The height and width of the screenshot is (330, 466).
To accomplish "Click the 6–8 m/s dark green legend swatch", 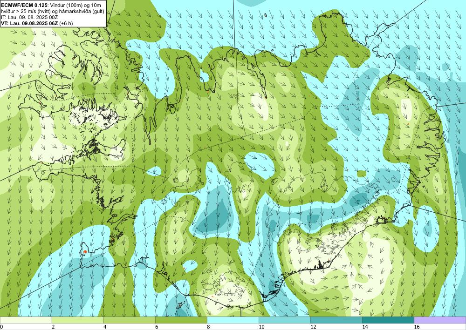I will tap(181, 320).
